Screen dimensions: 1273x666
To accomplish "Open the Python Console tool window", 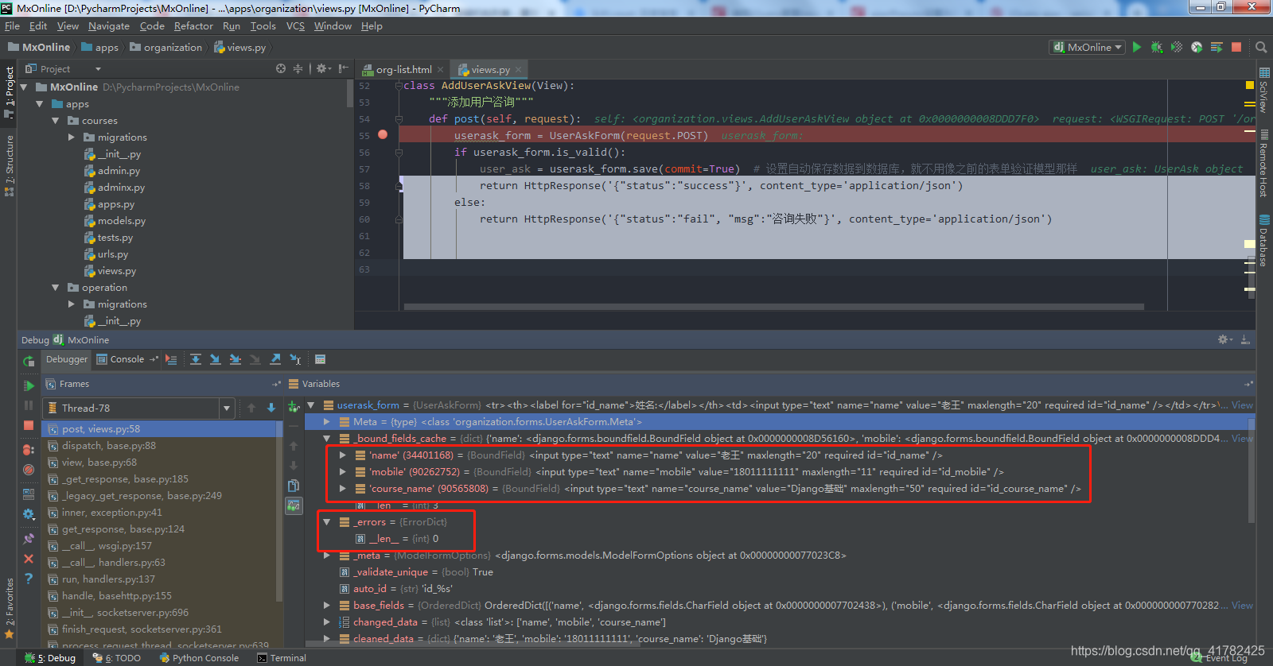I will [199, 658].
